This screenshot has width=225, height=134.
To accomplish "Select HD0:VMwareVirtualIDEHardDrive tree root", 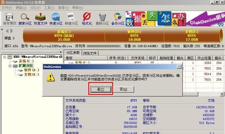I will 38,57.
